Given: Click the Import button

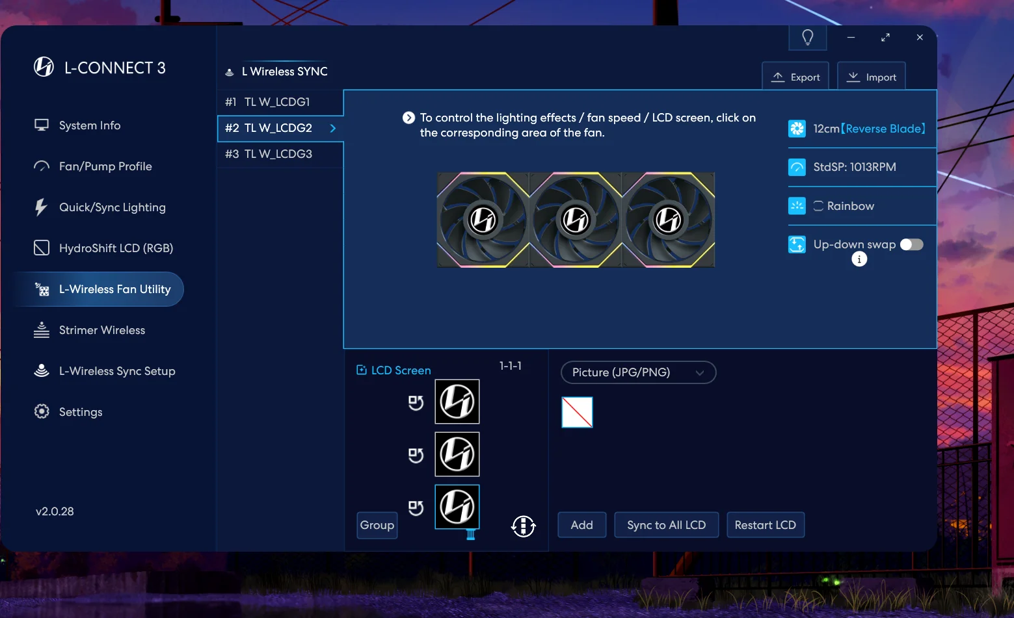Looking at the screenshot, I should click(x=872, y=77).
